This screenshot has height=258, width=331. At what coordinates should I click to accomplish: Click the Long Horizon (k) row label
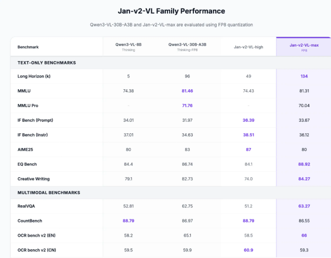(34, 76)
